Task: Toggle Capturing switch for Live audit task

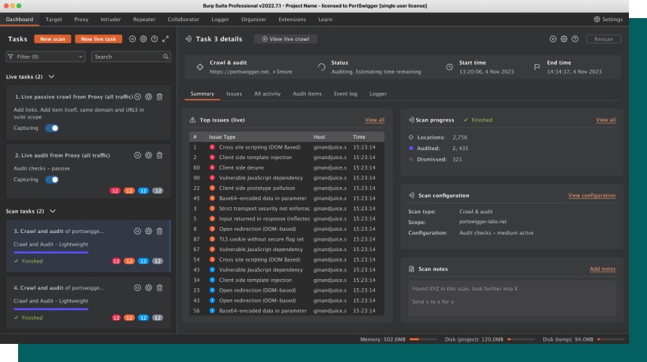Action: pos(52,179)
